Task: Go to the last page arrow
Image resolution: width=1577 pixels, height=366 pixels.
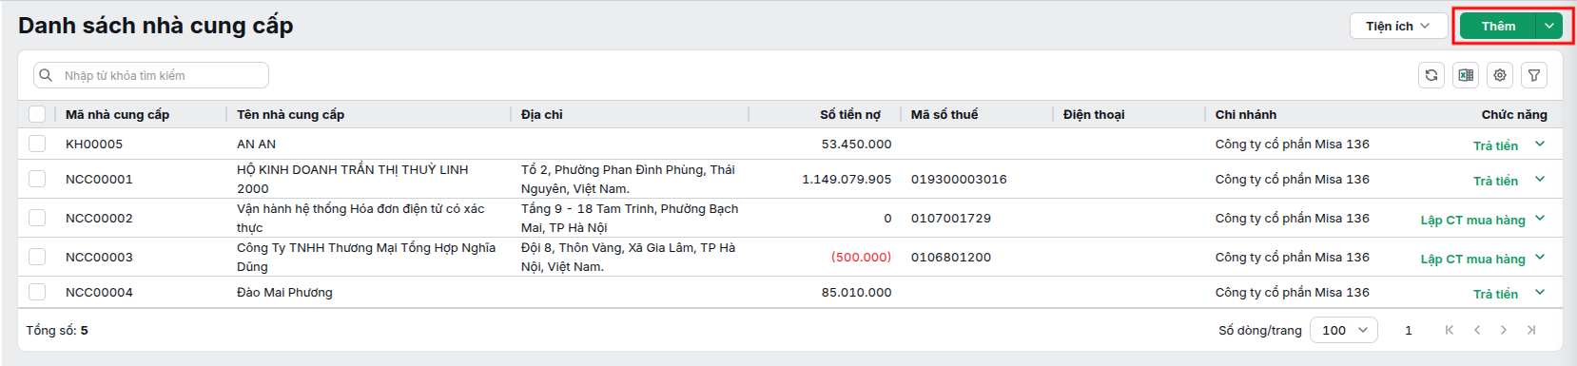Action: (1531, 330)
